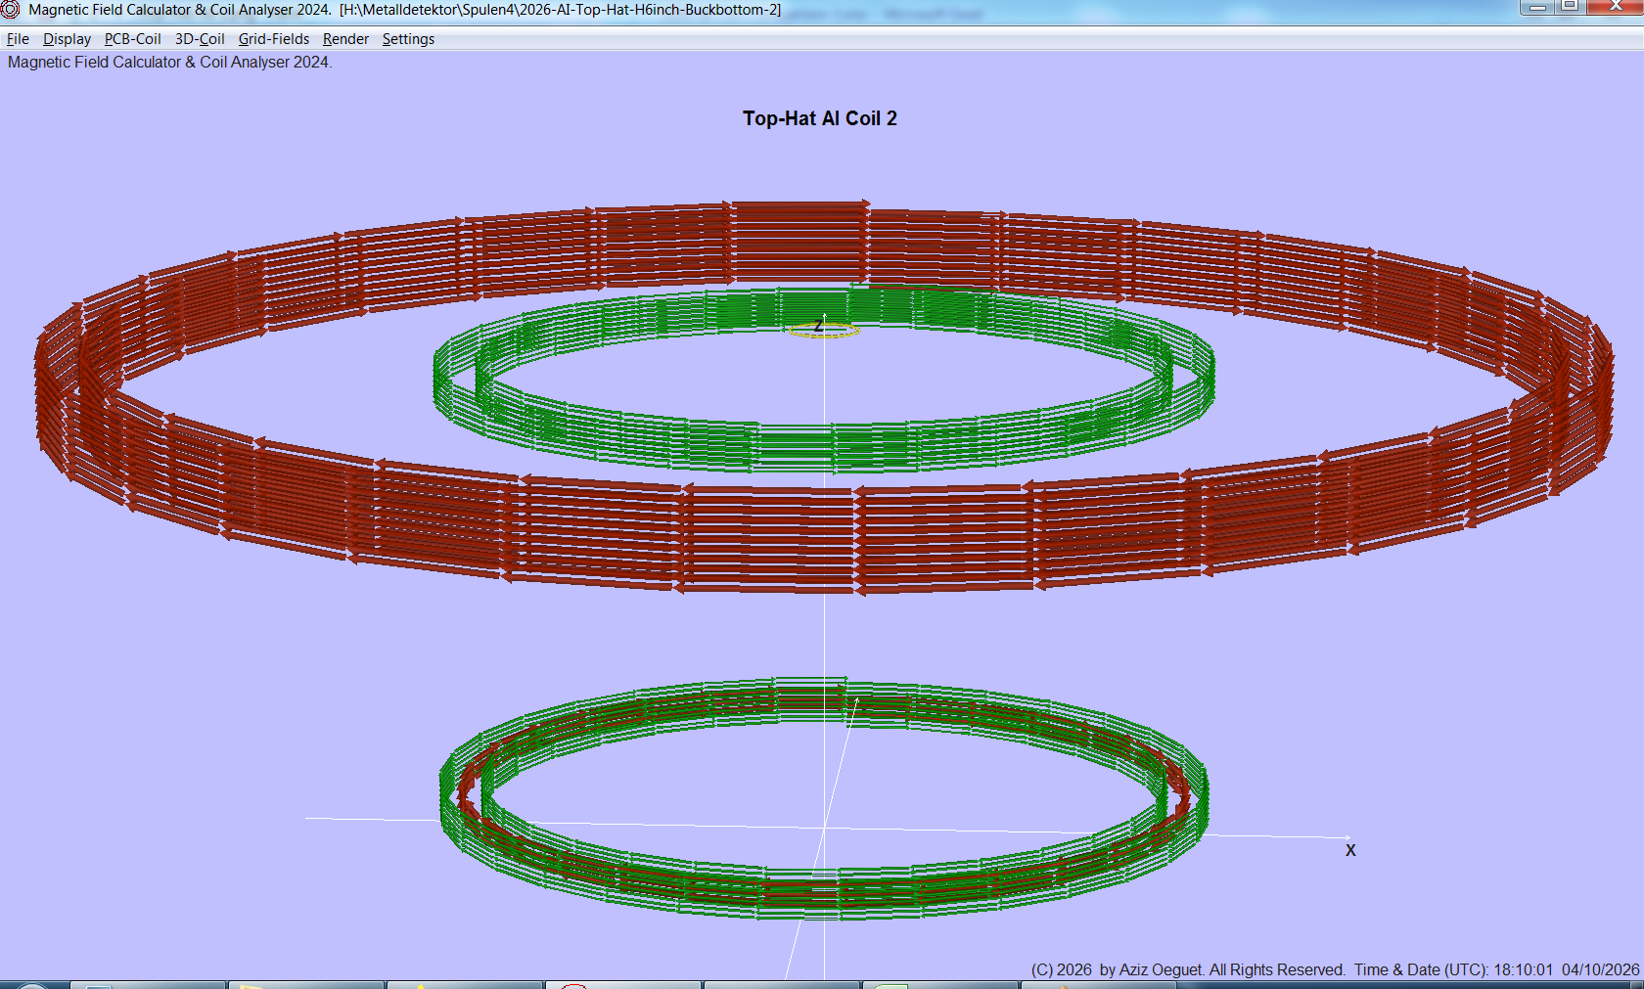Click the UTC time and date text
The width and height of the screenshot is (1644, 989).
pos(1496,969)
